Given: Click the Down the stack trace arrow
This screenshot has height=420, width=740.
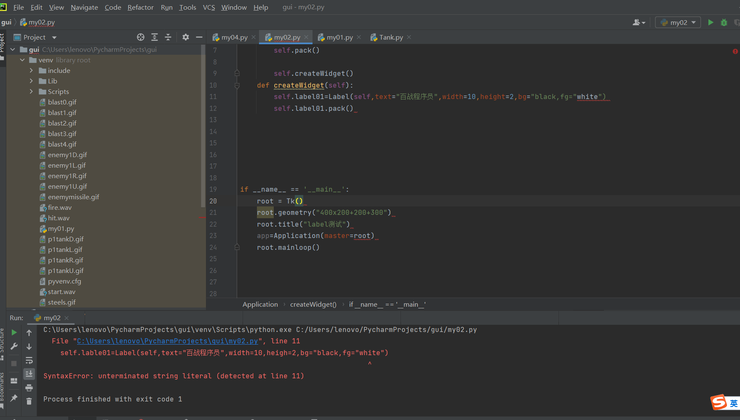Looking at the screenshot, I should pos(29,347).
